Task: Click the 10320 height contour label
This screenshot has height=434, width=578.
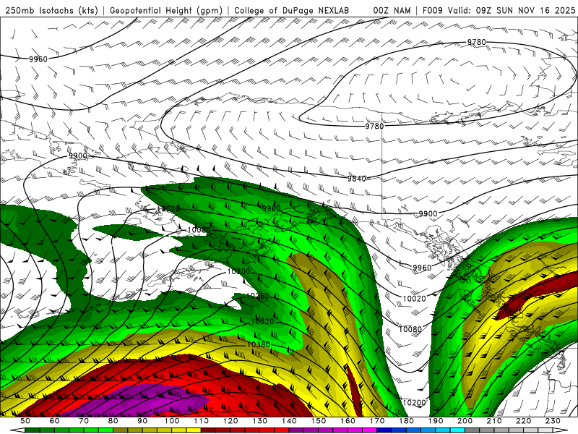Action: click(x=262, y=321)
